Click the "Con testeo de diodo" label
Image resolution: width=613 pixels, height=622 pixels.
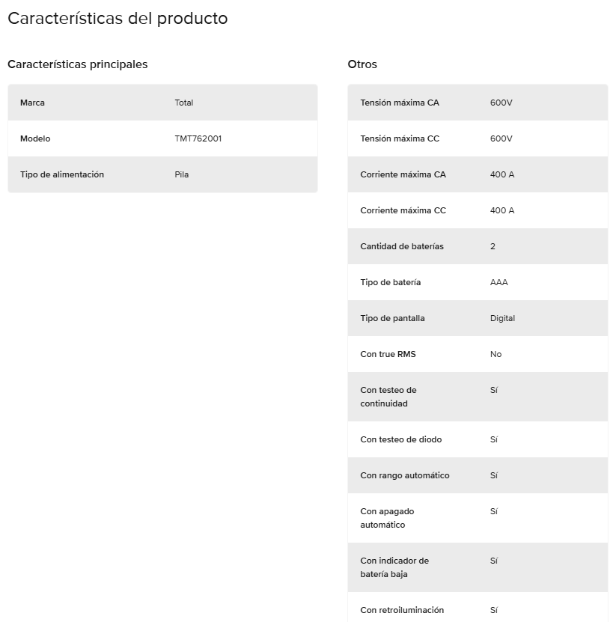401,439
